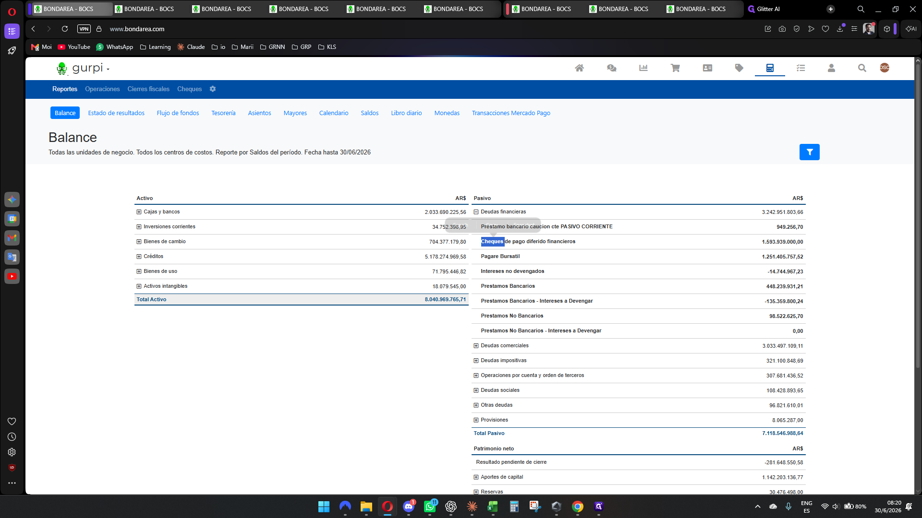Viewport: 922px width, 518px height.
Task: Expand Otras deudas row
Action: click(476, 405)
